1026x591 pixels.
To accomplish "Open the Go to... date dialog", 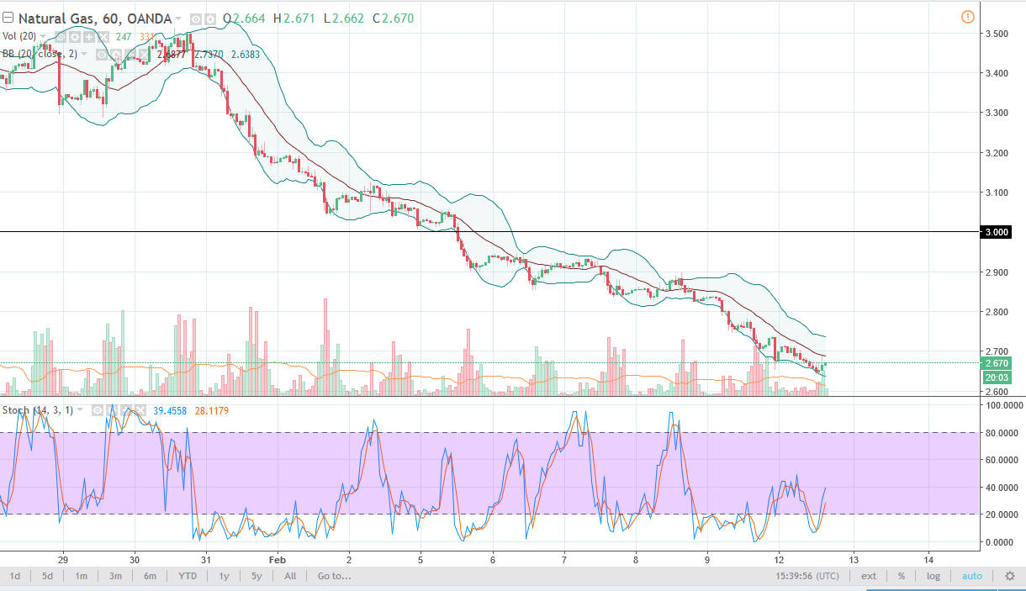I will coord(334,576).
